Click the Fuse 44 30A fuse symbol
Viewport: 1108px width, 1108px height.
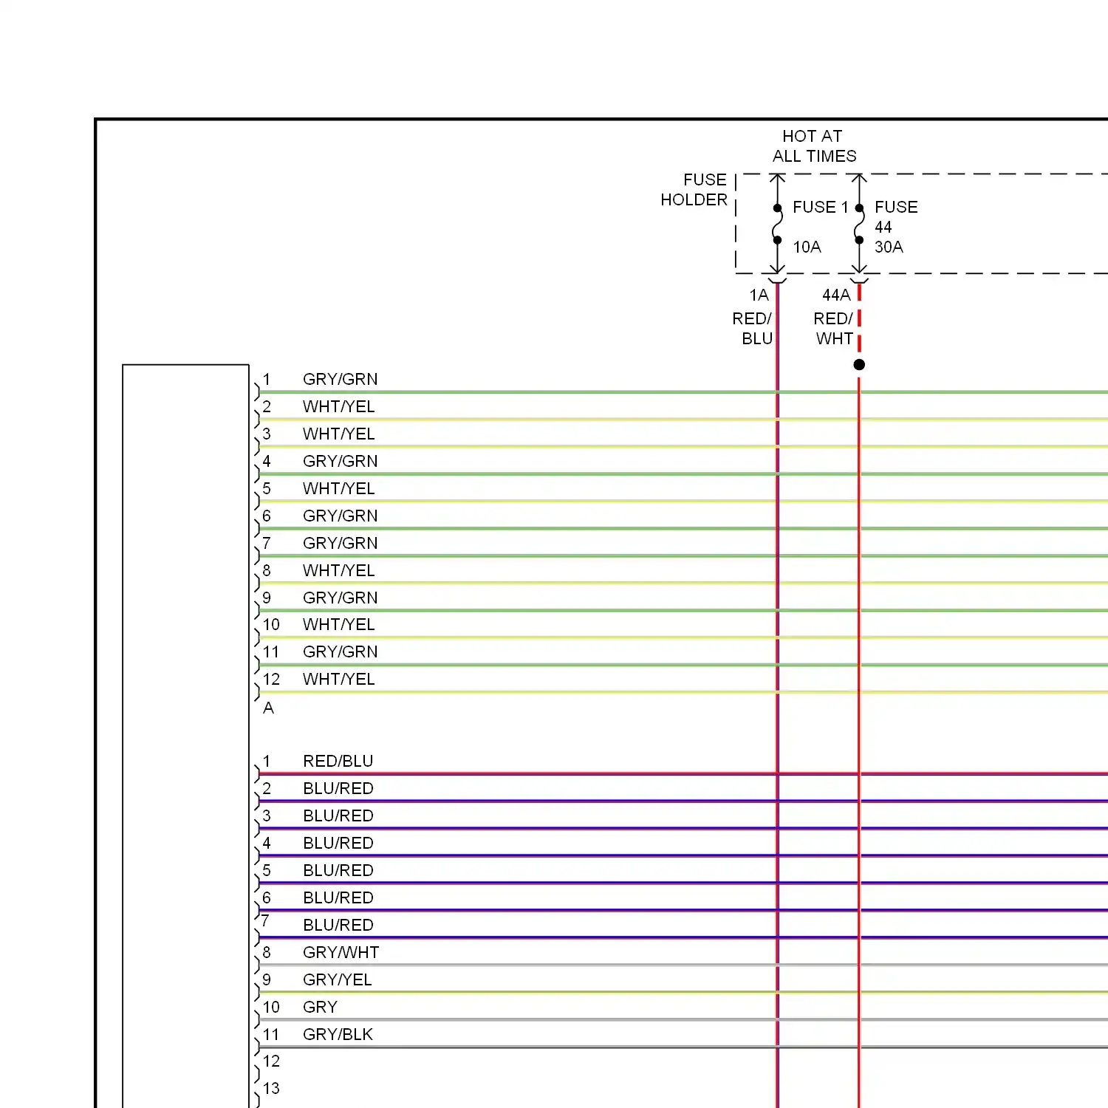(859, 224)
